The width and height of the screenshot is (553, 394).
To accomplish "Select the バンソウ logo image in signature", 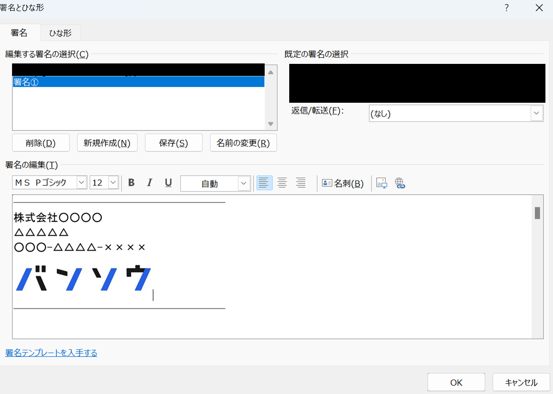I will (x=83, y=278).
